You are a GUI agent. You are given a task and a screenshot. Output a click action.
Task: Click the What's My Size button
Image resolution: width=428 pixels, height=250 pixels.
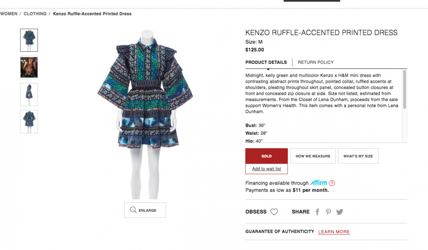pyautogui.click(x=358, y=156)
